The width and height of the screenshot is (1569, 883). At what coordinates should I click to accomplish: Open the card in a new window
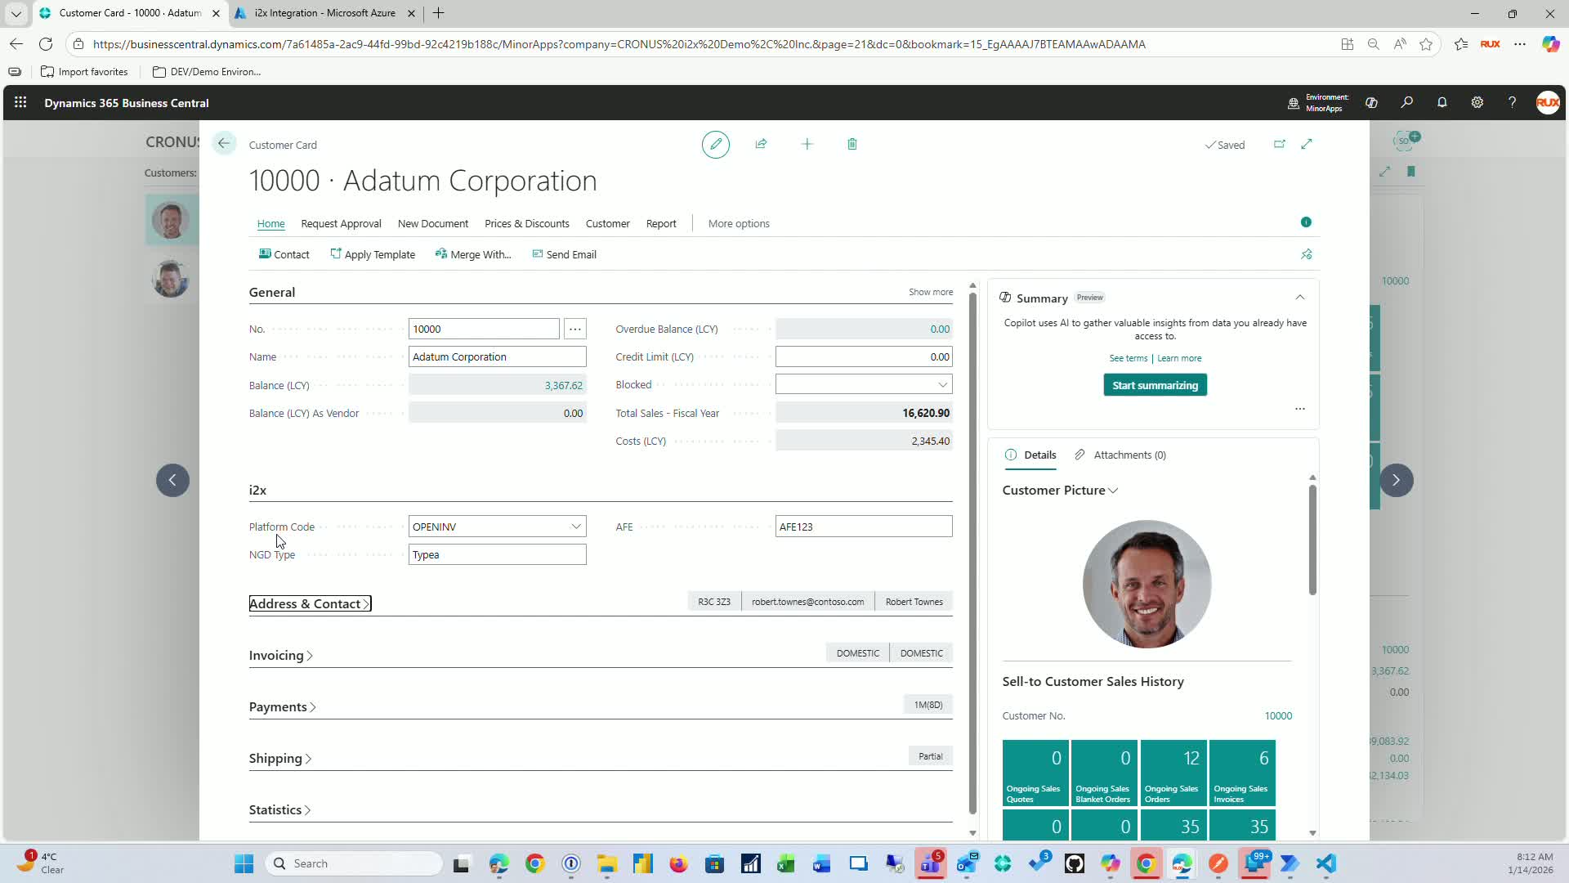pos(1279,144)
